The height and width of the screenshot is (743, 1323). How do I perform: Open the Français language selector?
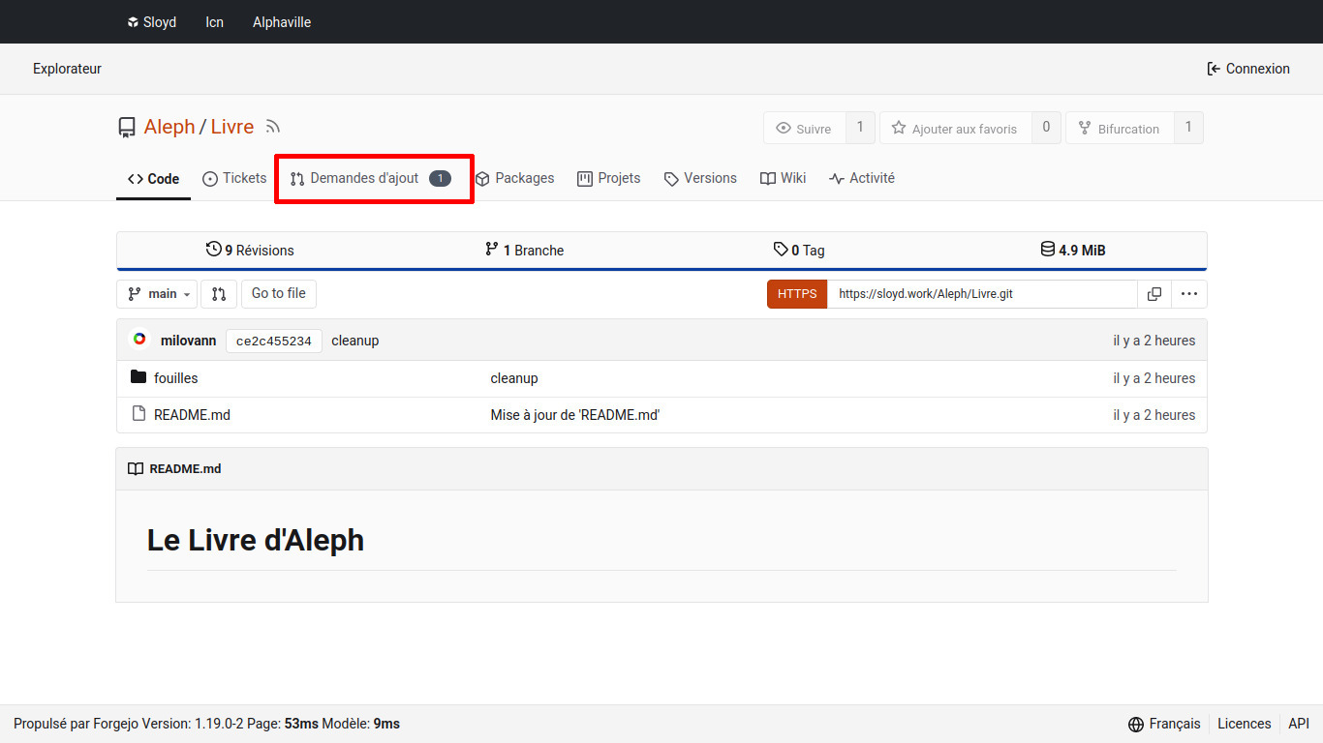point(1164,724)
